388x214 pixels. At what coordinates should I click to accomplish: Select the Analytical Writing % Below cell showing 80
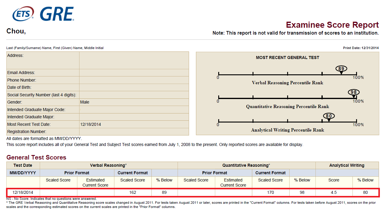click(x=365, y=192)
